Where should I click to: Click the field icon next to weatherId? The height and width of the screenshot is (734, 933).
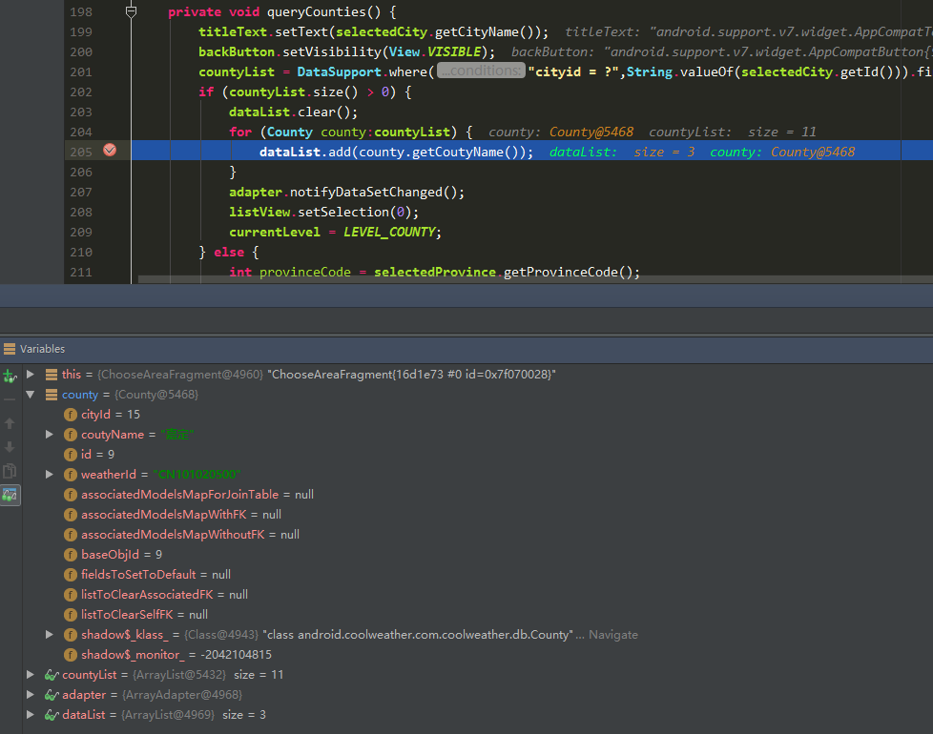click(x=71, y=475)
